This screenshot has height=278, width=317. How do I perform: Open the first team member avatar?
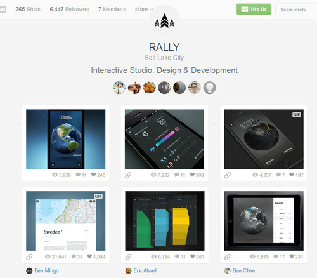[x=119, y=88]
